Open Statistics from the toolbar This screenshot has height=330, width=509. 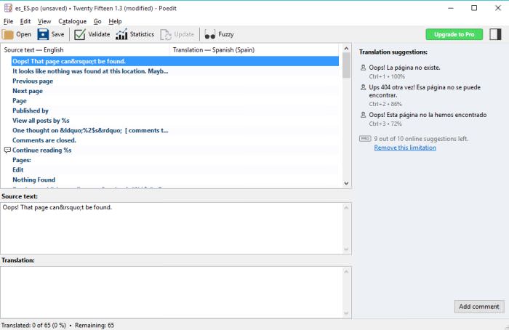coord(135,34)
